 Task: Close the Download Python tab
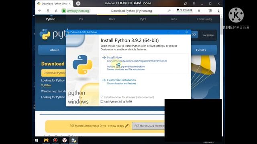click(x=70, y=4)
